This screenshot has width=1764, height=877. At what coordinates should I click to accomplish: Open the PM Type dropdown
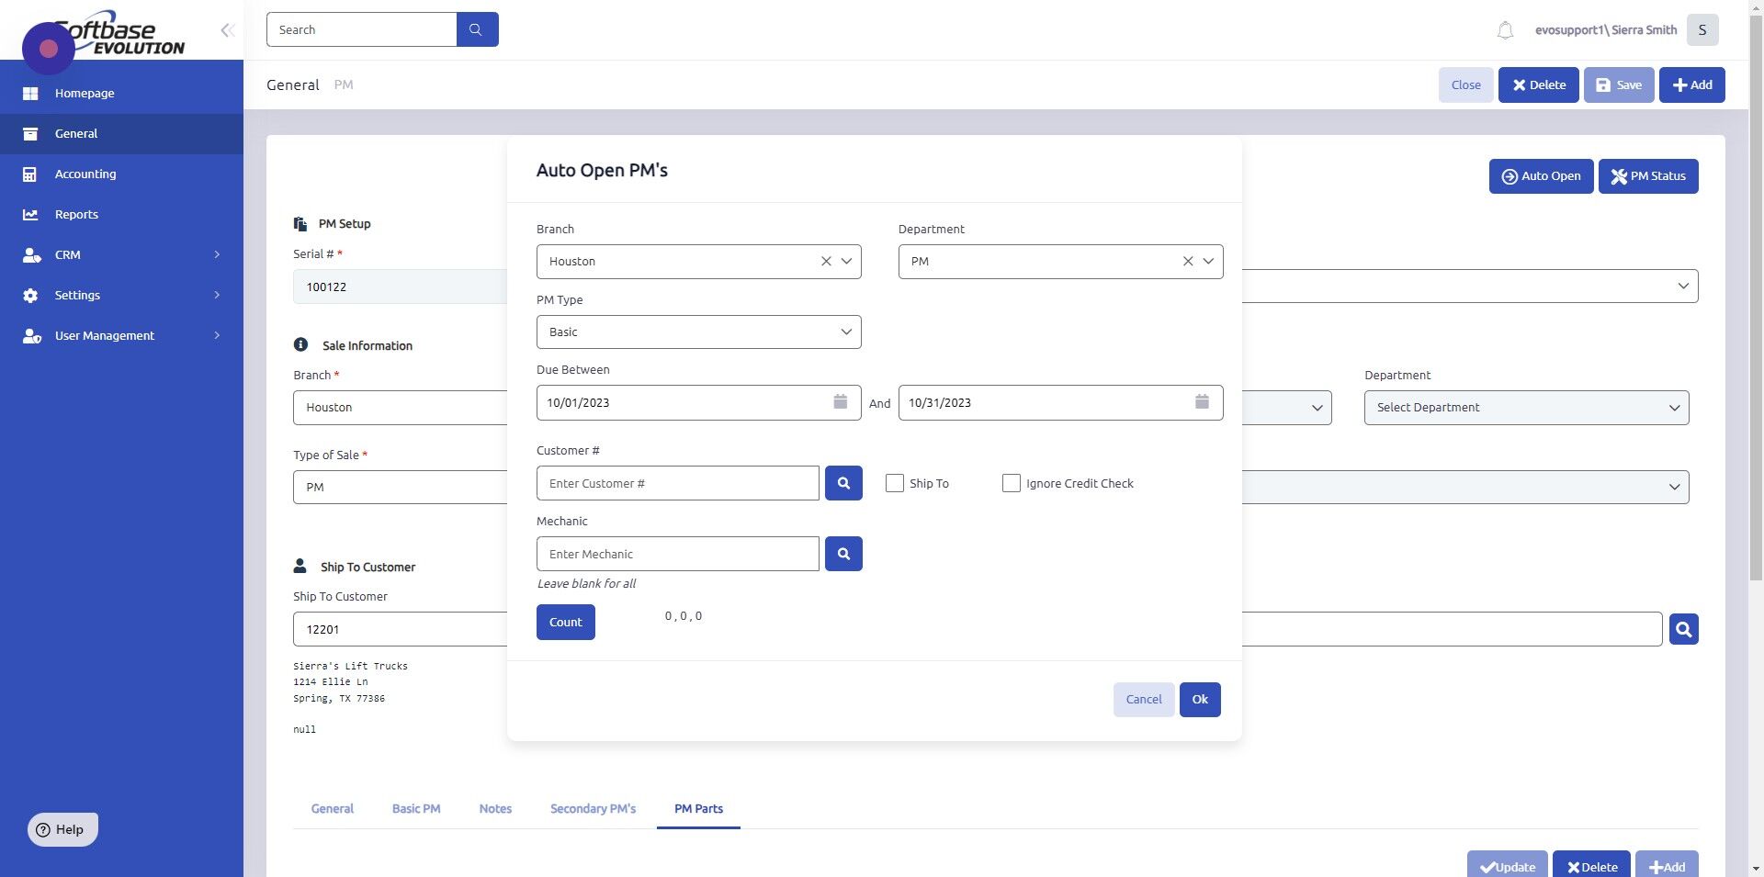coord(698,332)
